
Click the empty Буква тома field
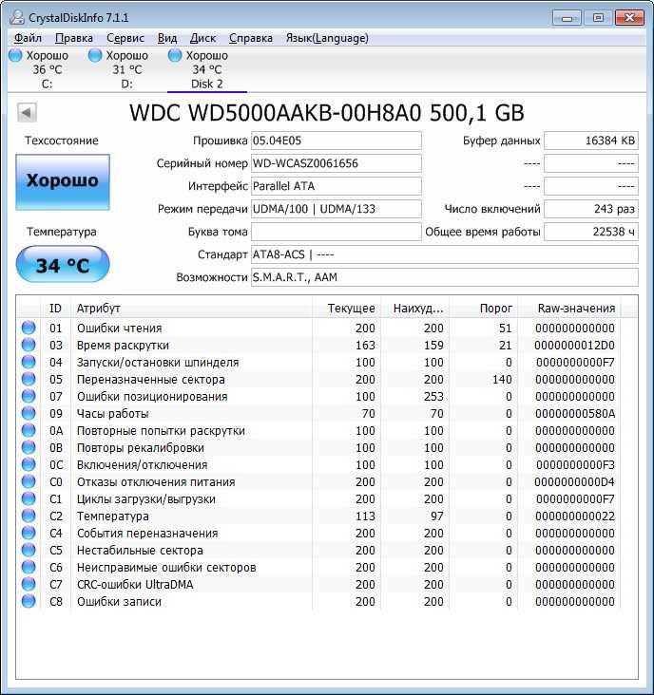coord(336,232)
